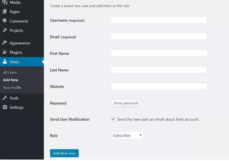Click the Website text field

[159, 86]
